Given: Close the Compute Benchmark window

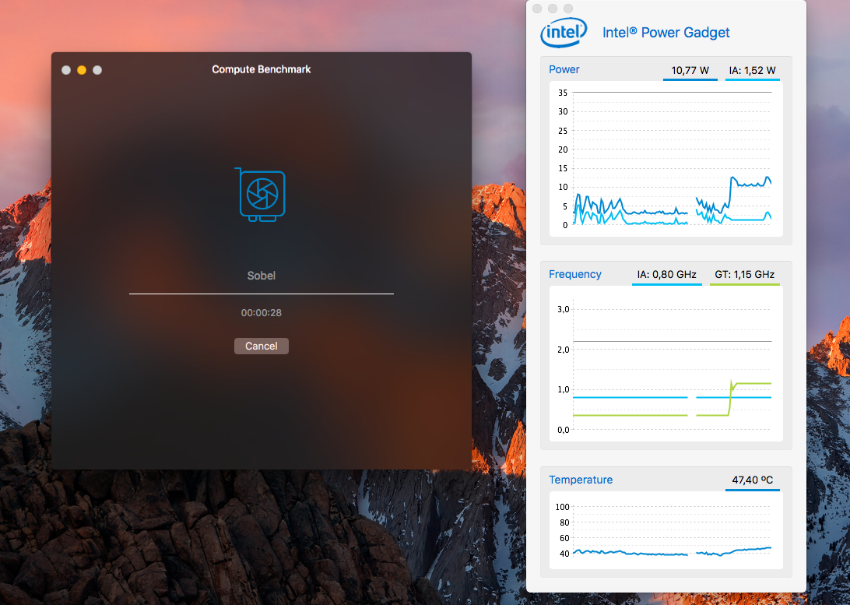Looking at the screenshot, I should 66,70.
